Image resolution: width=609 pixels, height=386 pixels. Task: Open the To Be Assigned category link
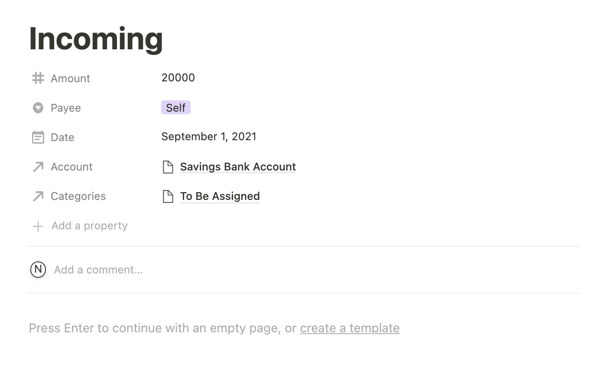(220, 196)
